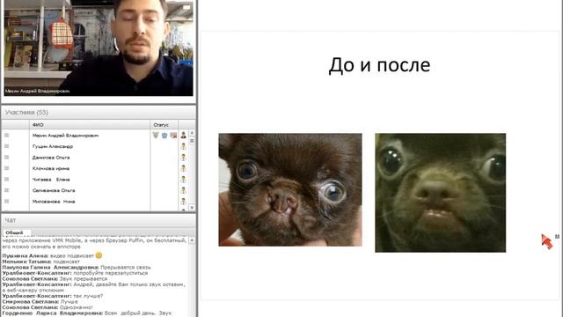Click Смирнова Светлана's chat message 'Лучше'
The height and width of the screenshot is (317, 563).
(69, 301)
